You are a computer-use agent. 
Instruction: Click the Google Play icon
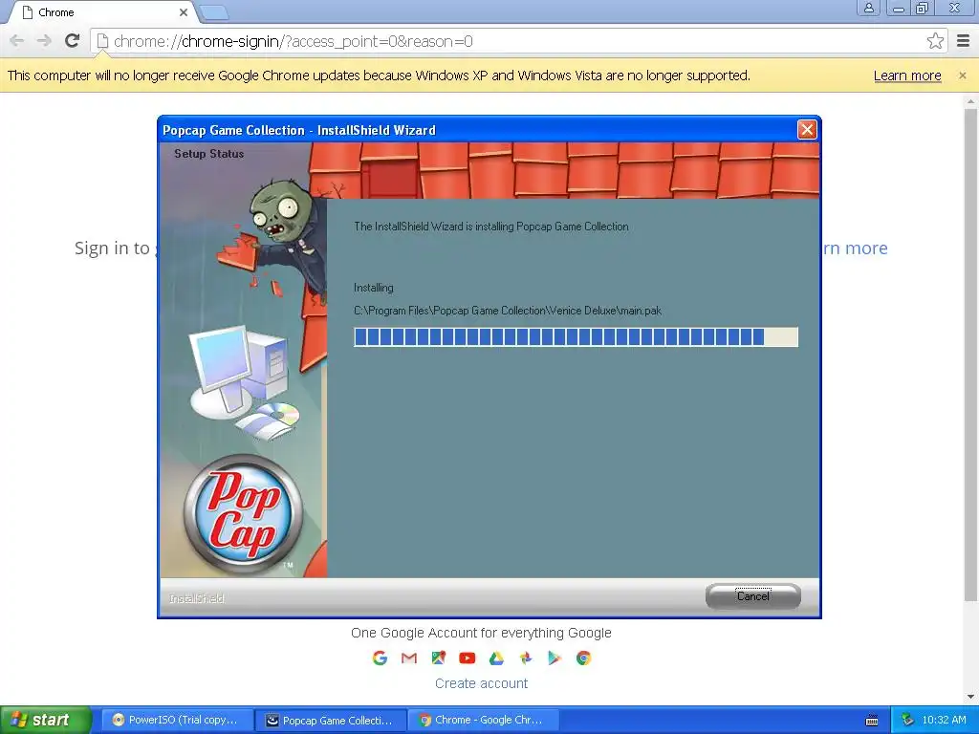(x=554, y=658)
